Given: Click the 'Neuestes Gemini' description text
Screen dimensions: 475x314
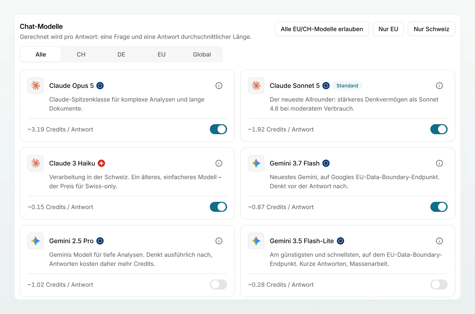Looking at the screenshot, I should pyautogui.click(x=354, y=182).
